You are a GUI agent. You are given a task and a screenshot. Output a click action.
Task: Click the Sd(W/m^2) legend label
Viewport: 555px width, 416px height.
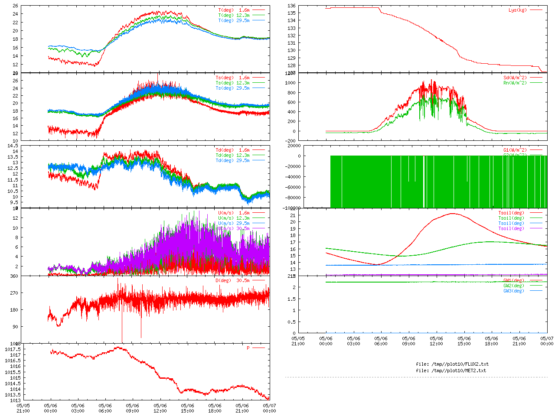point(515,78)
